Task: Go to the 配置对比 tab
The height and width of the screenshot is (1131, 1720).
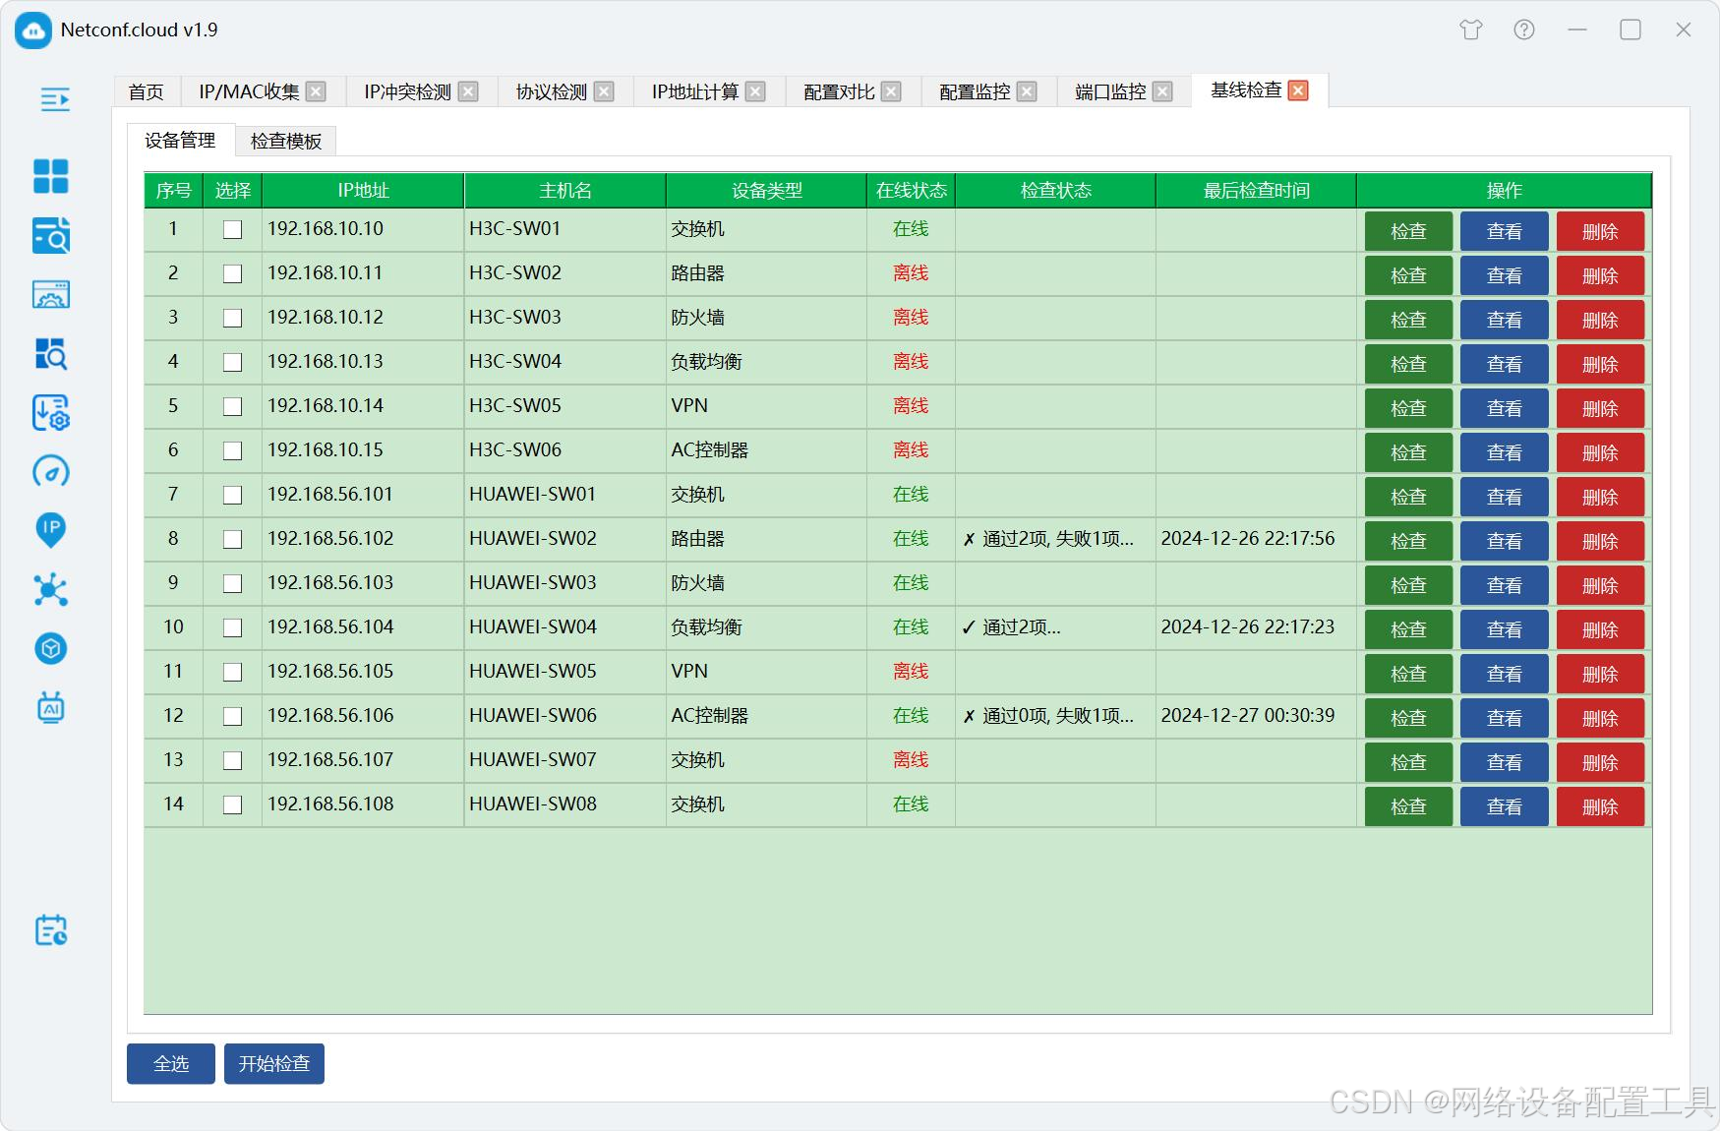Action: [839, 91]
